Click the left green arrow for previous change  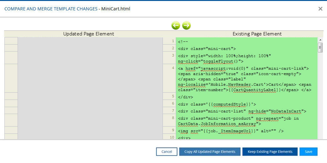pos(176,25)
